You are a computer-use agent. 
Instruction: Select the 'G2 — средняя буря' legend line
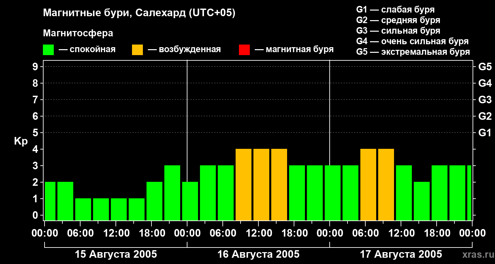pyautogui.click(x=398, y=20)
